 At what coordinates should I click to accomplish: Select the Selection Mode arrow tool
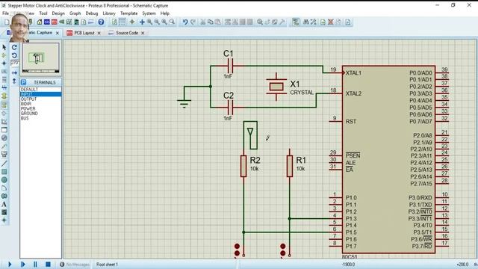point(4,47)
